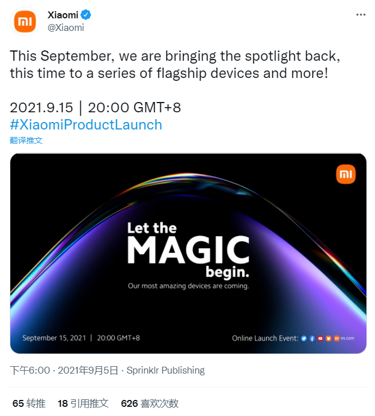
Task: Click the Facebook icon in the banner
Action: pos(312,338)
